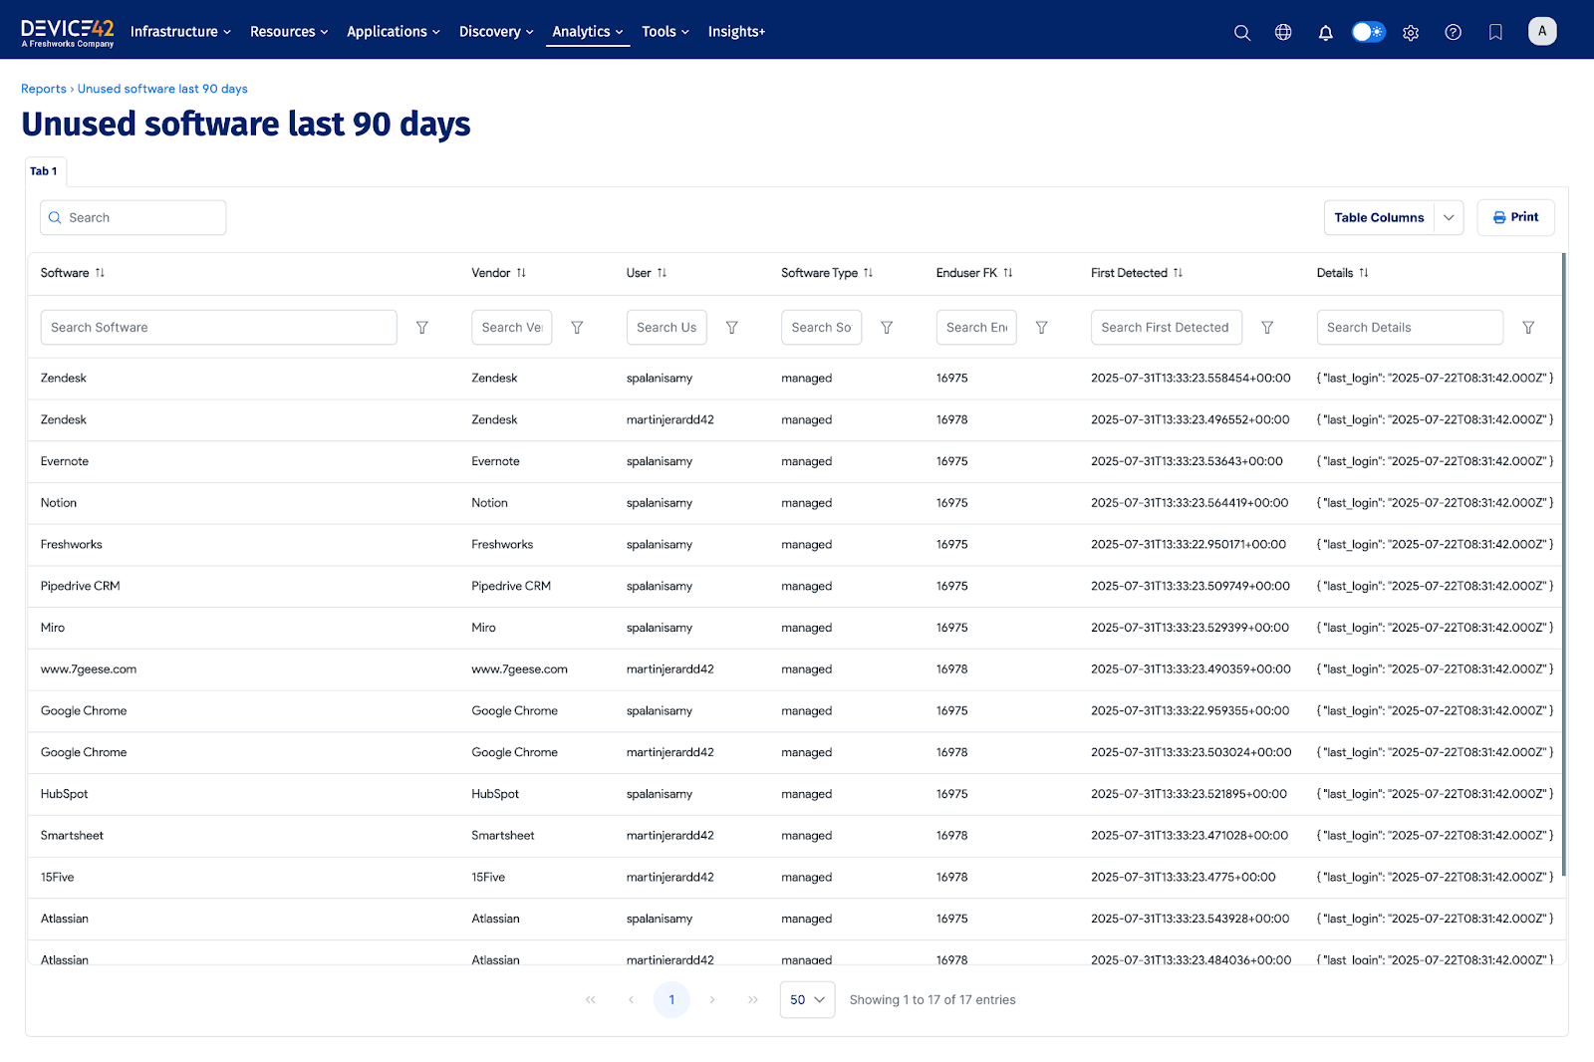Click the Reports breadcrumb link
Image resolution: width=1594 pixels, height=1062 pixels.
(x=43, y=88)
